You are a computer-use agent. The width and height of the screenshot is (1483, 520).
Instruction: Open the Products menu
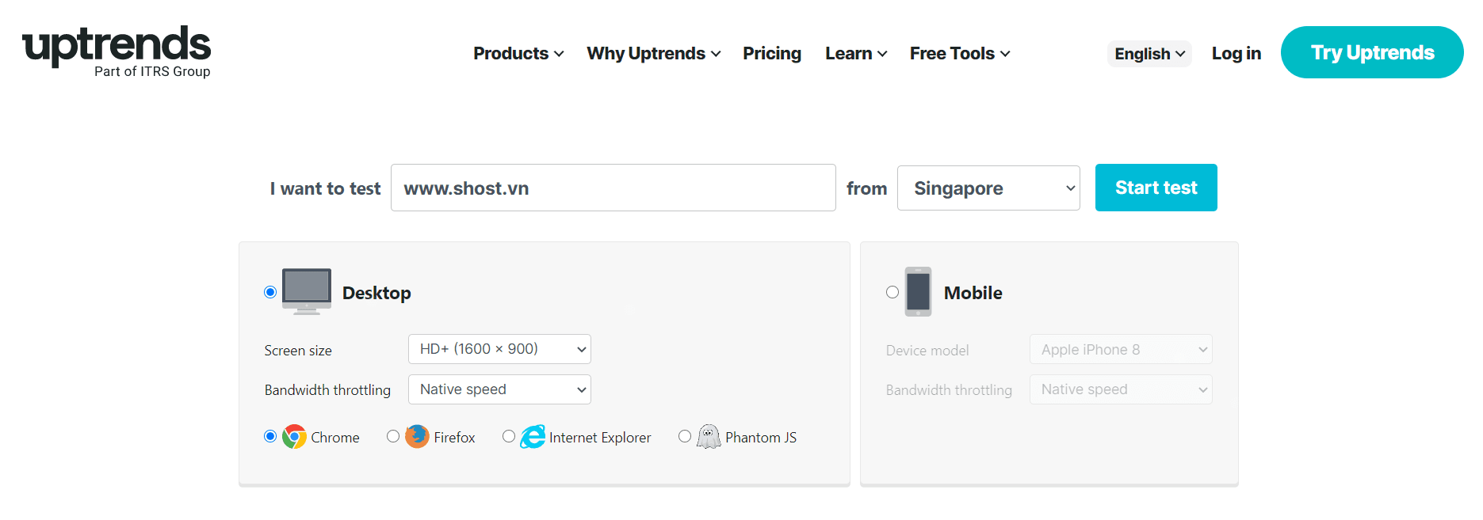pyautogui.click(x=518, y=54)
